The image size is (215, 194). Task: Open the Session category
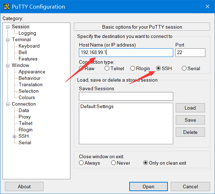(x=21, y=26)
